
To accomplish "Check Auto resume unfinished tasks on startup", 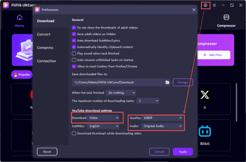I will coord(74,60).
